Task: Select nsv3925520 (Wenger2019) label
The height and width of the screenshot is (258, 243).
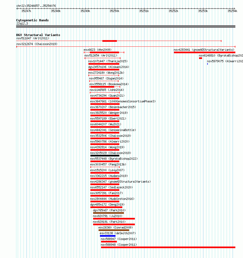Action: (109, 113)
